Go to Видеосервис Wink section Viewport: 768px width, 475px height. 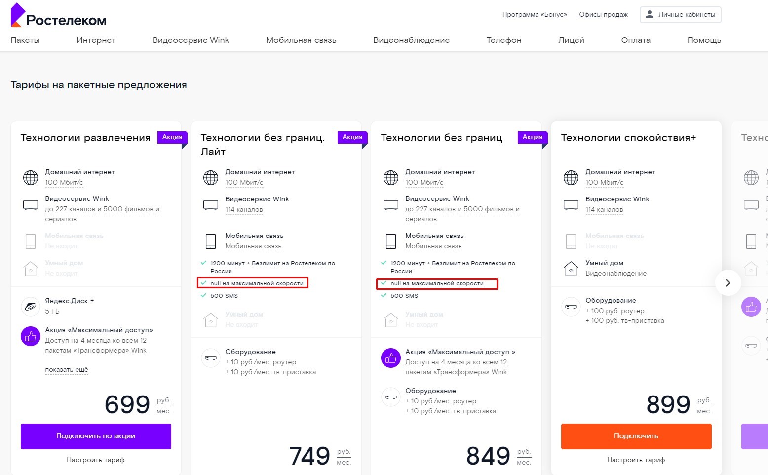coord(191,40)
